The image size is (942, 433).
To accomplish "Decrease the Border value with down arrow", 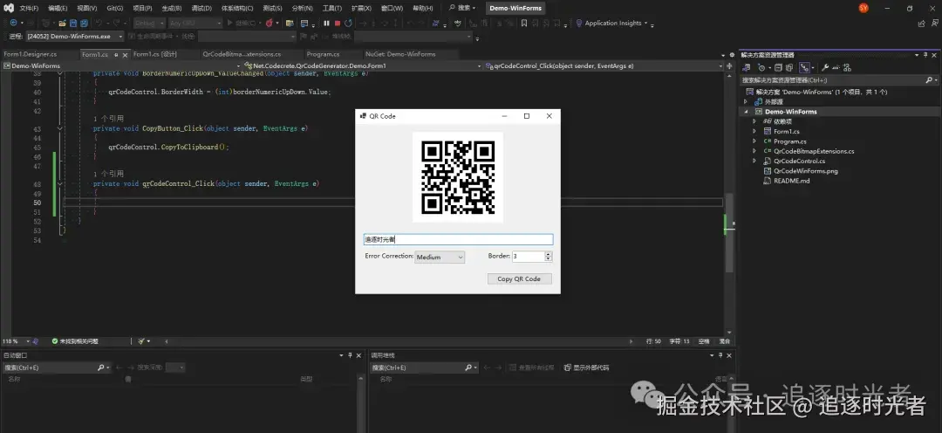I will (548, 259).
